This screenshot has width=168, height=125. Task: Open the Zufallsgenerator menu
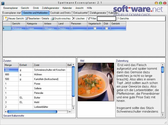point(50,8)
